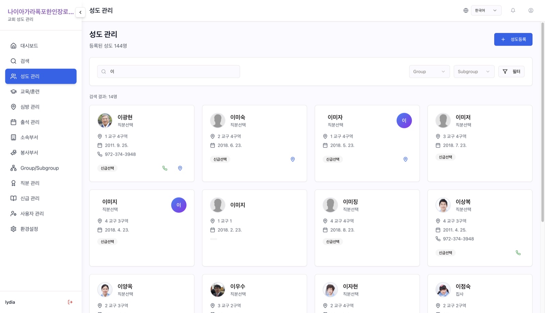
Task: Click the search magnifier in the search box
Action: 104,71
